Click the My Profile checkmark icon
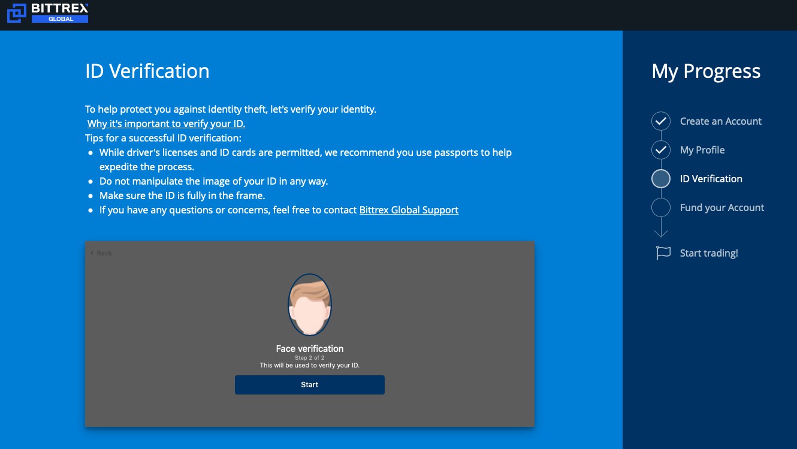This screenshot has width=797, height=449. (x=661, y=150)
